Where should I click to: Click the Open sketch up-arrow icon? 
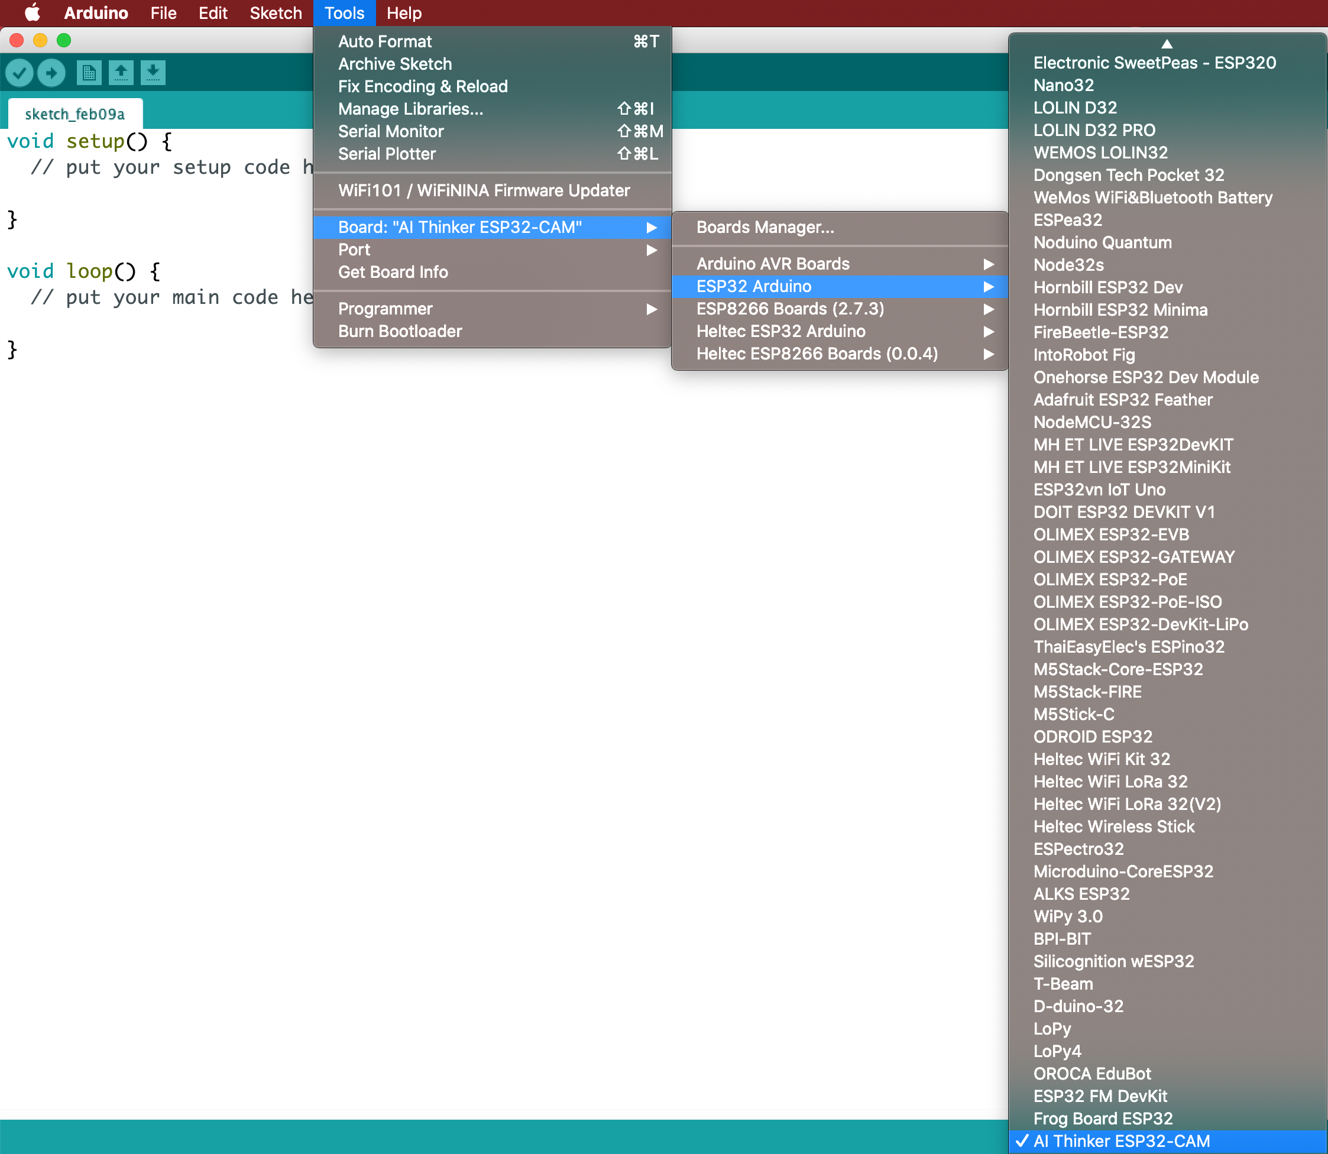(121, 73)
